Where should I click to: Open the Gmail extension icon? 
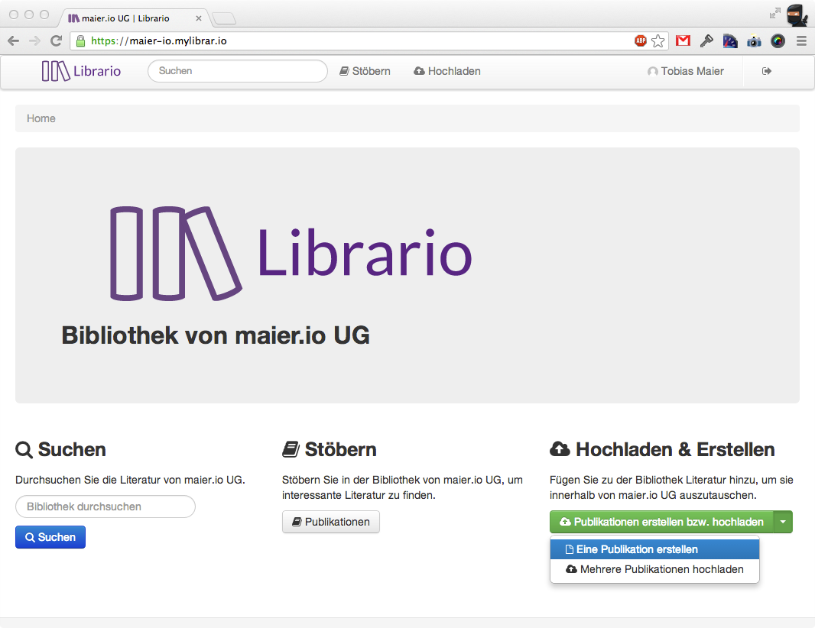683,41
